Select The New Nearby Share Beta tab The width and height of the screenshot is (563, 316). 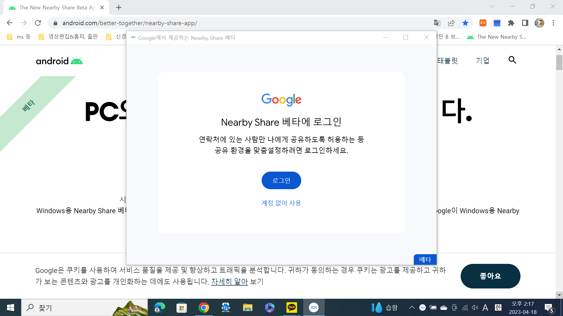coord(56,8)
